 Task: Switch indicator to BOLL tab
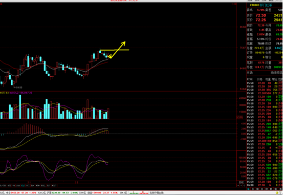[x=43, y=185]
